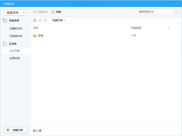This screenshot has width=182, height=136.
Task: Click the forward arrow navigation icon
Action: click(x=45, y=21)
